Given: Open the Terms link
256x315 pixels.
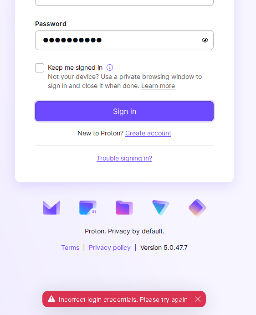Looking at the screenshot, I should click(70, 248).
